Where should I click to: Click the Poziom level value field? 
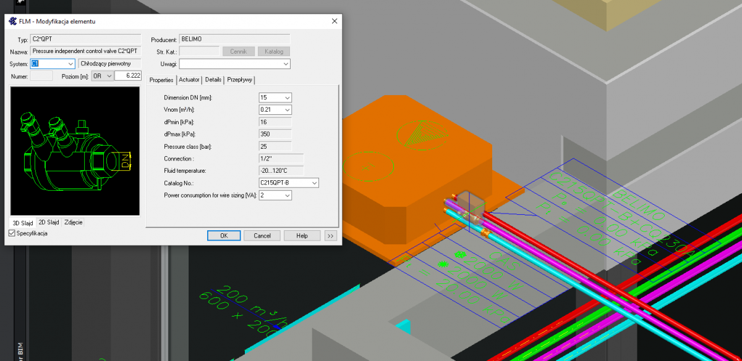tap(128, 76)
